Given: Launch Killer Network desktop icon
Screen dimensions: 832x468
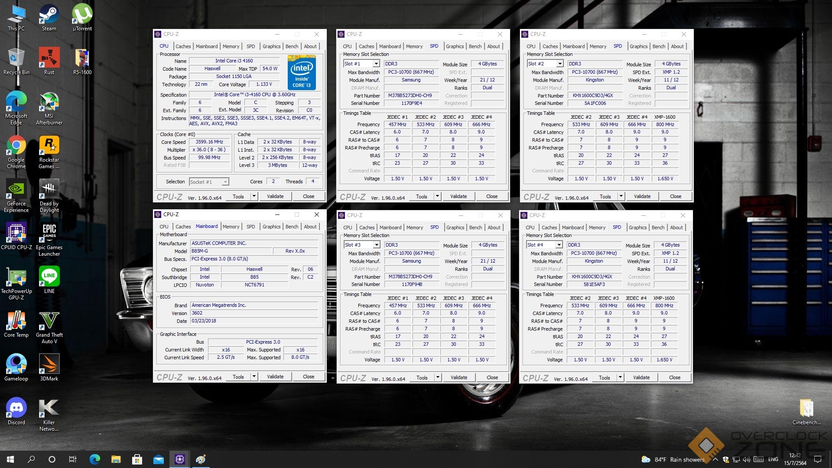Looking at the screenshot, I should point(49,415).
